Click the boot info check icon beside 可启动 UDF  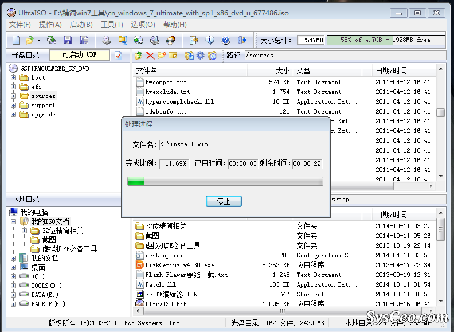(119, 55)
